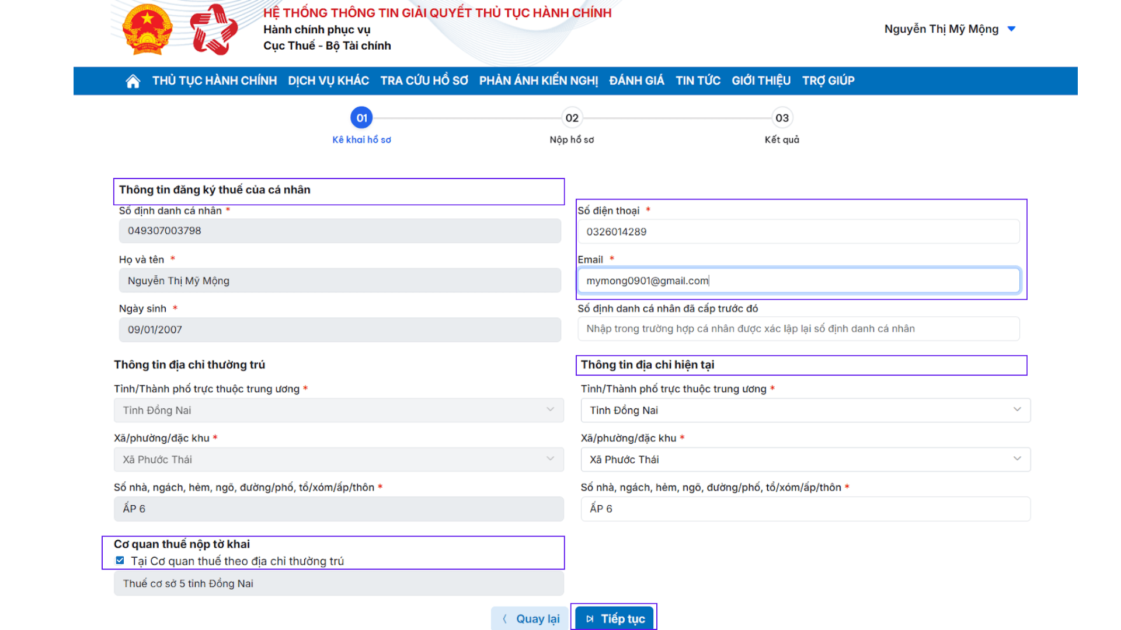Click step 02 circle Nộp hồ sơ

572,118
